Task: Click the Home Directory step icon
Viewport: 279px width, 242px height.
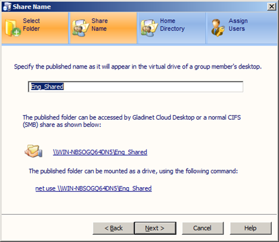Action: 149,28
